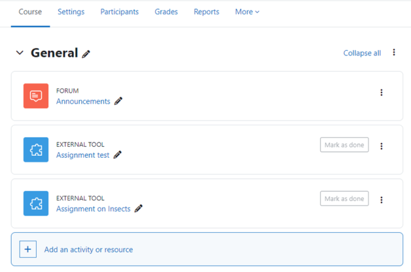Click the plus icon to add activity

[x=28, y=250]
